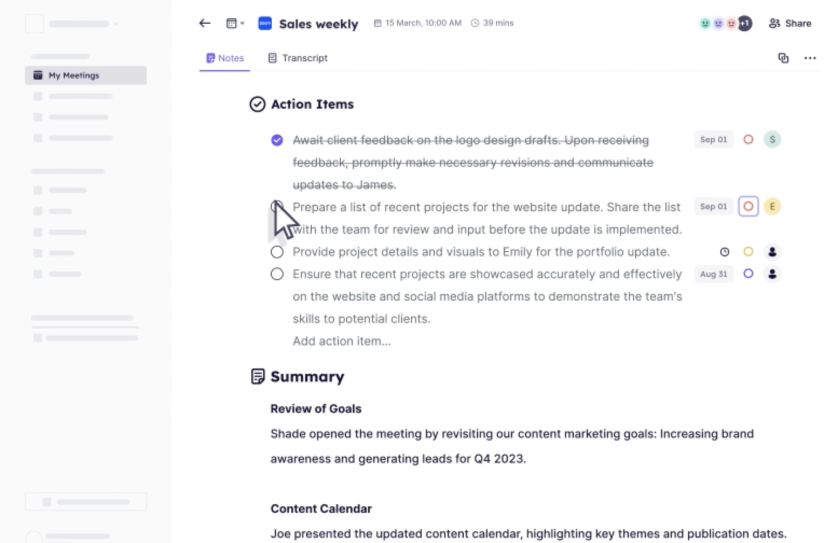The image size is (838, 543).
Task: Click the yellow priority circle icon
Action: tap(748, 252)
